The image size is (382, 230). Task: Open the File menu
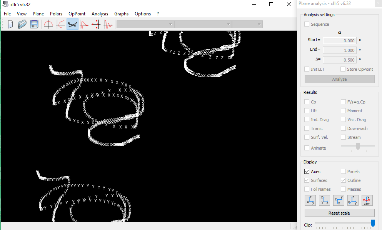pos(7,14)
